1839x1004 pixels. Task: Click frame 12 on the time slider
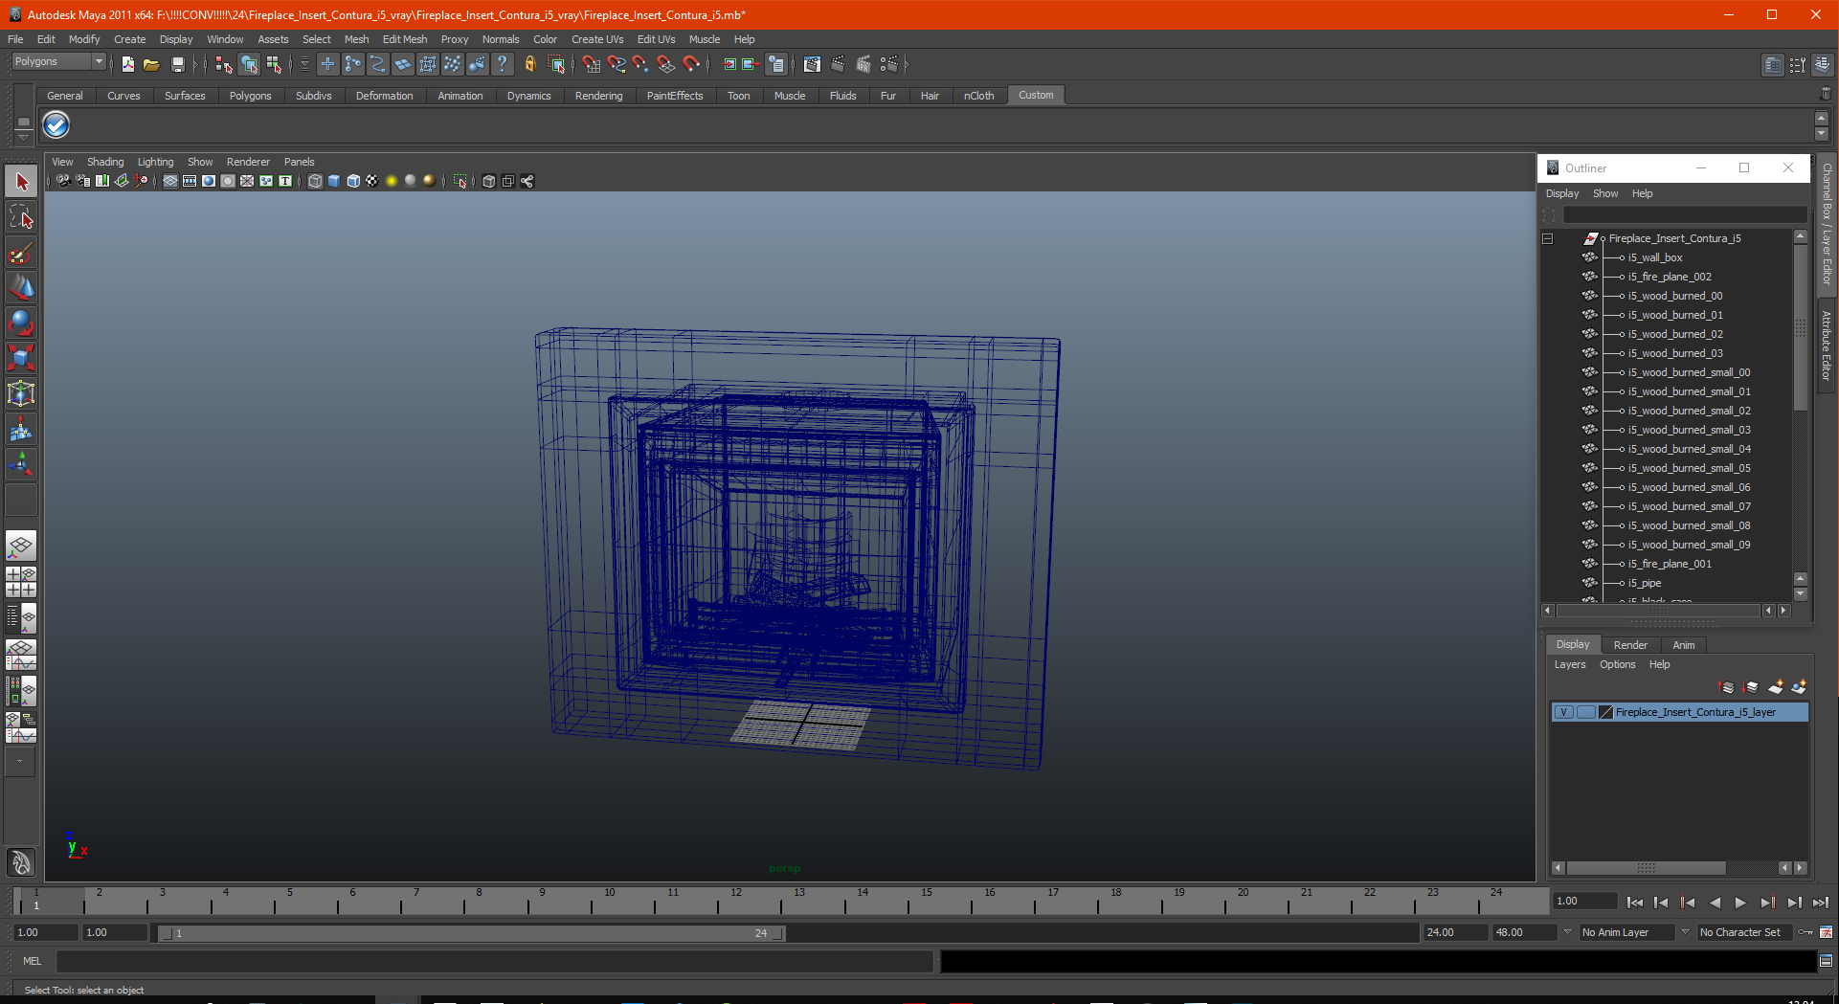tap(736, 901)
